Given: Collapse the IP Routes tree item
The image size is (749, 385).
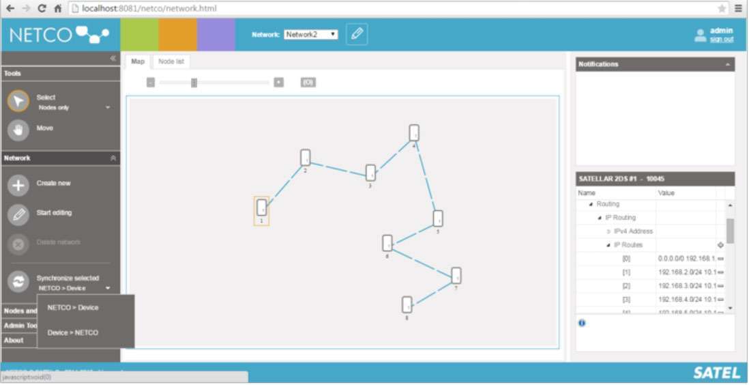Looking at the screenshot, I should coord(608,245).
